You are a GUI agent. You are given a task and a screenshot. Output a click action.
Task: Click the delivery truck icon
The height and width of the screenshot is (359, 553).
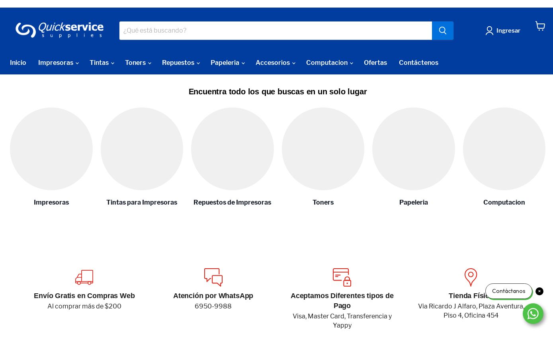point(84,277)
